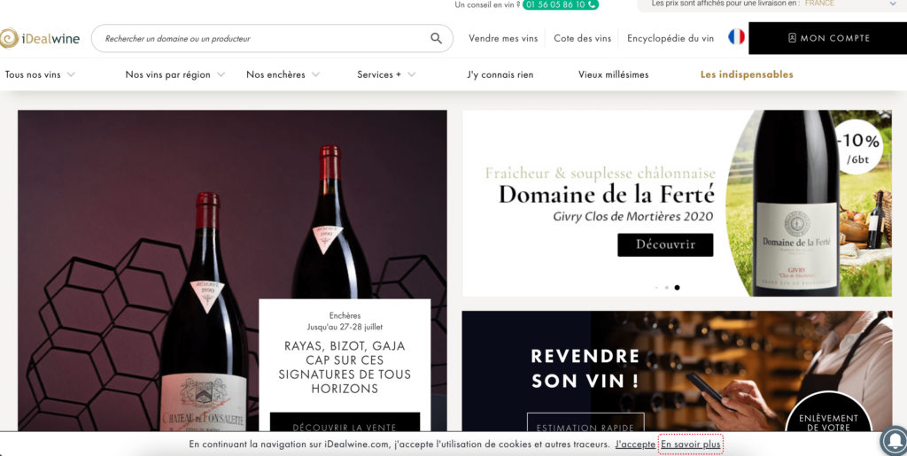This screenshot has height=456, width=907.
Task: Expand the Services + menu
Action: coord(386,74)
